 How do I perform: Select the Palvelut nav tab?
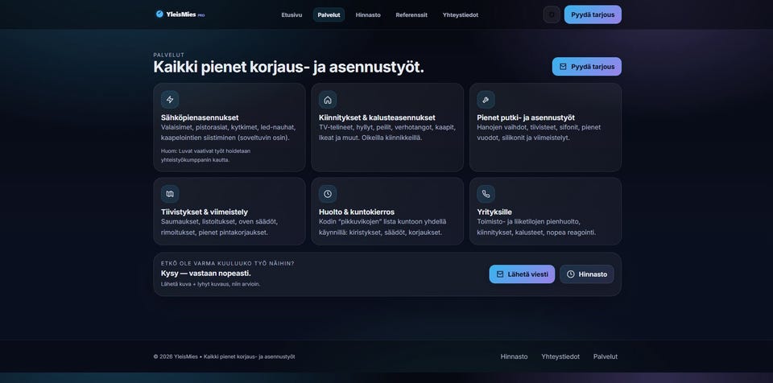pos(329,14)
